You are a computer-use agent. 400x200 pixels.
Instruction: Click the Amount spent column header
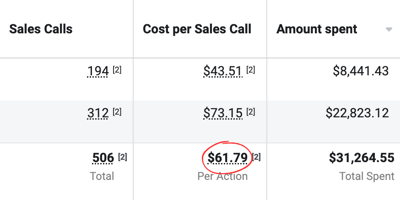tap(317, 29)
